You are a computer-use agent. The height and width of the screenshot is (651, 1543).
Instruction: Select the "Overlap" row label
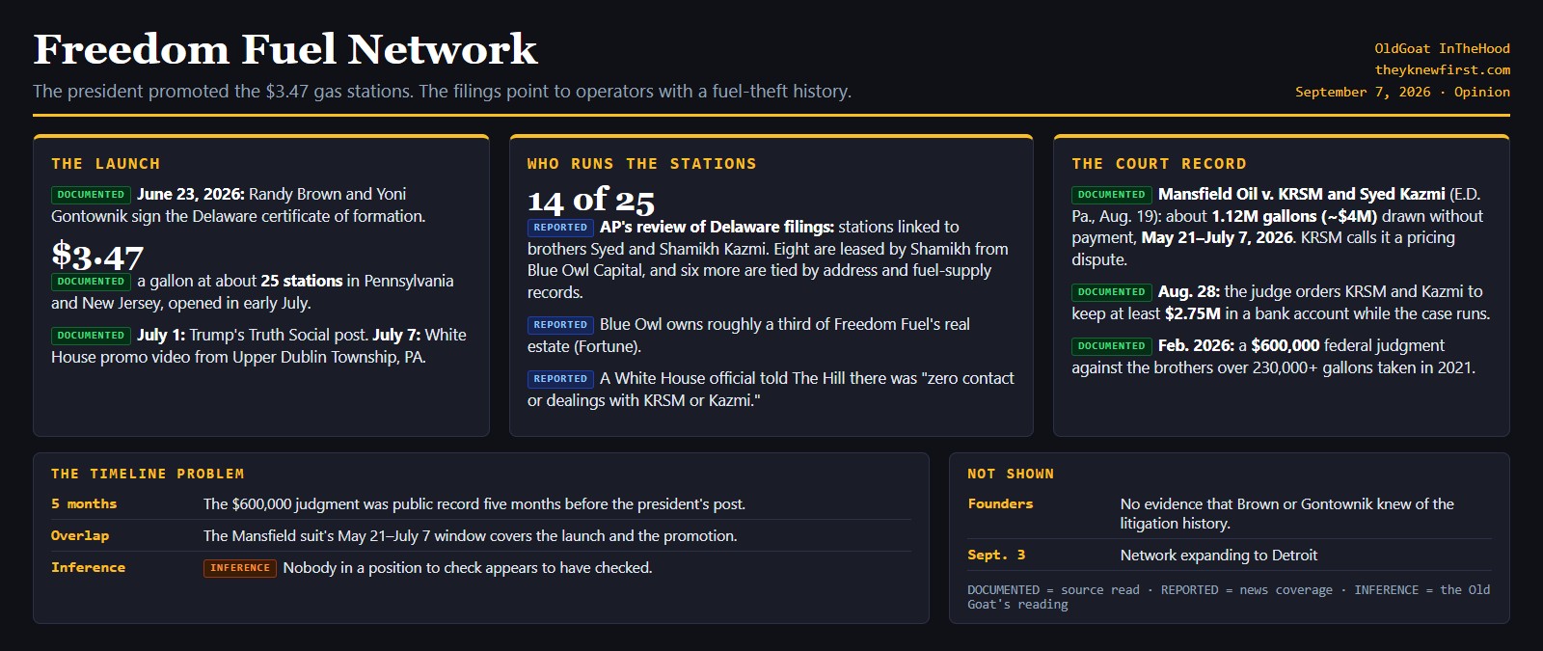(80, 535)
